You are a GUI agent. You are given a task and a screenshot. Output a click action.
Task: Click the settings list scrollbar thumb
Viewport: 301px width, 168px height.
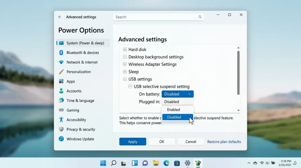click(x=238, y=73)
